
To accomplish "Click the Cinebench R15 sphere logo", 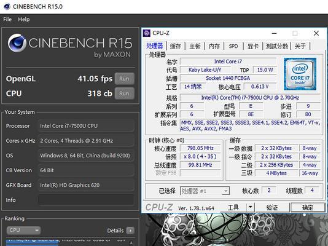I will 17,43.
